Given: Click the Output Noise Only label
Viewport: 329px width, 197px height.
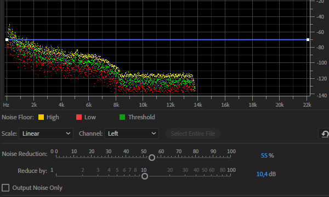Looking at the screenshot, I should coord(37,188).
